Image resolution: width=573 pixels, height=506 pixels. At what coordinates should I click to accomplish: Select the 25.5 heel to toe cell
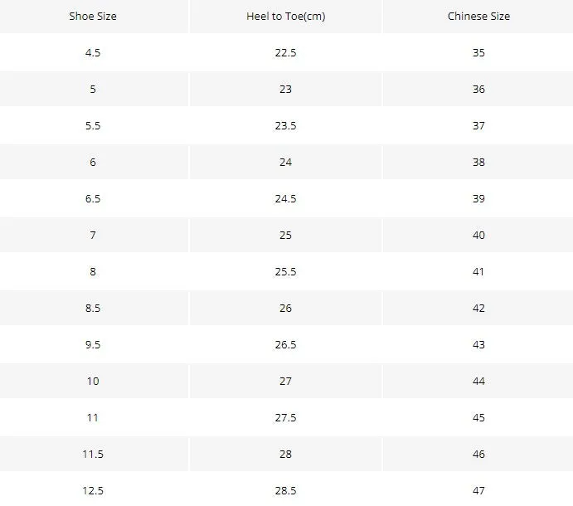coord(286,271)
